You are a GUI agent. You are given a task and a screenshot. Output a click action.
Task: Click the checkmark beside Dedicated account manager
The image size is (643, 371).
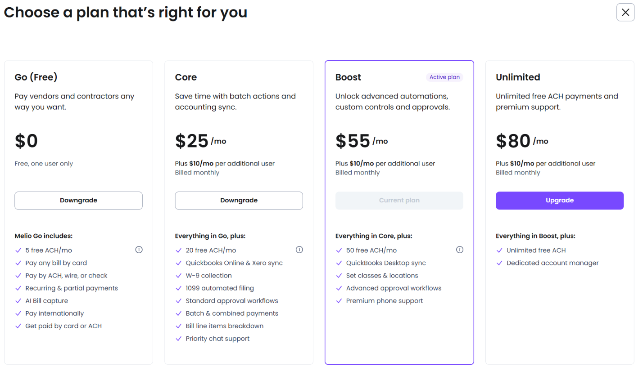499,263
